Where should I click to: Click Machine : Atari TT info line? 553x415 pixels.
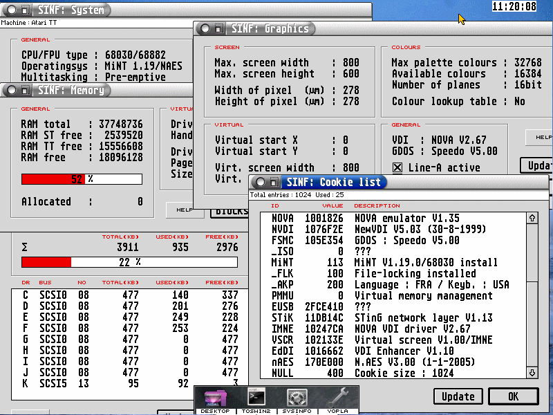(x=29, y=23)
